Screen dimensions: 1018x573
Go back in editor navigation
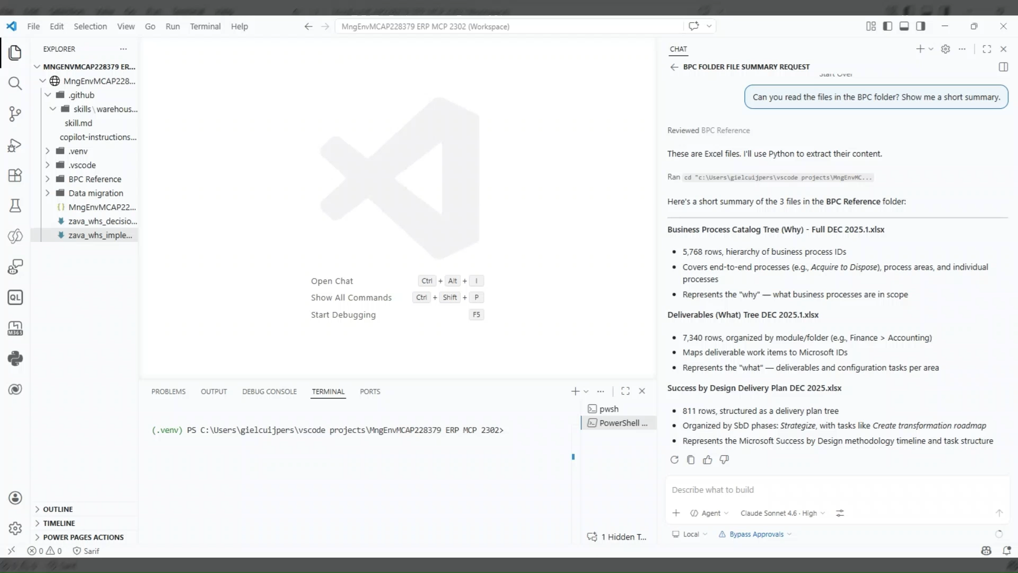tap(308, 27)
